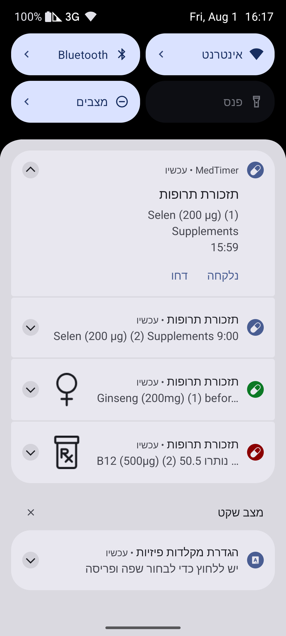Viewport: 286px width, 636px height.
Task: Toggle the internet (אינטרנט) tile
Action: (x=210, y=55)
